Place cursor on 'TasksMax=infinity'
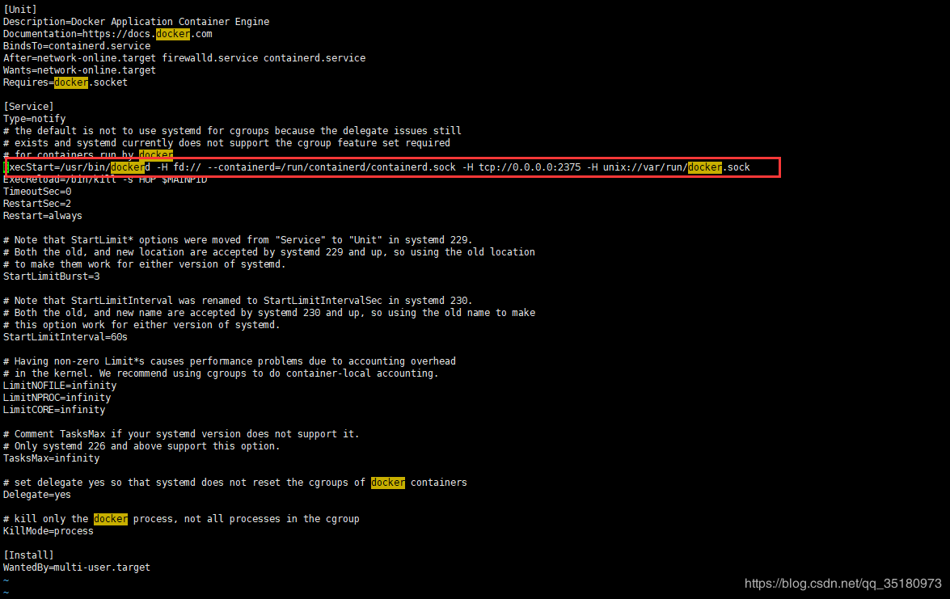 coord(52,458)
